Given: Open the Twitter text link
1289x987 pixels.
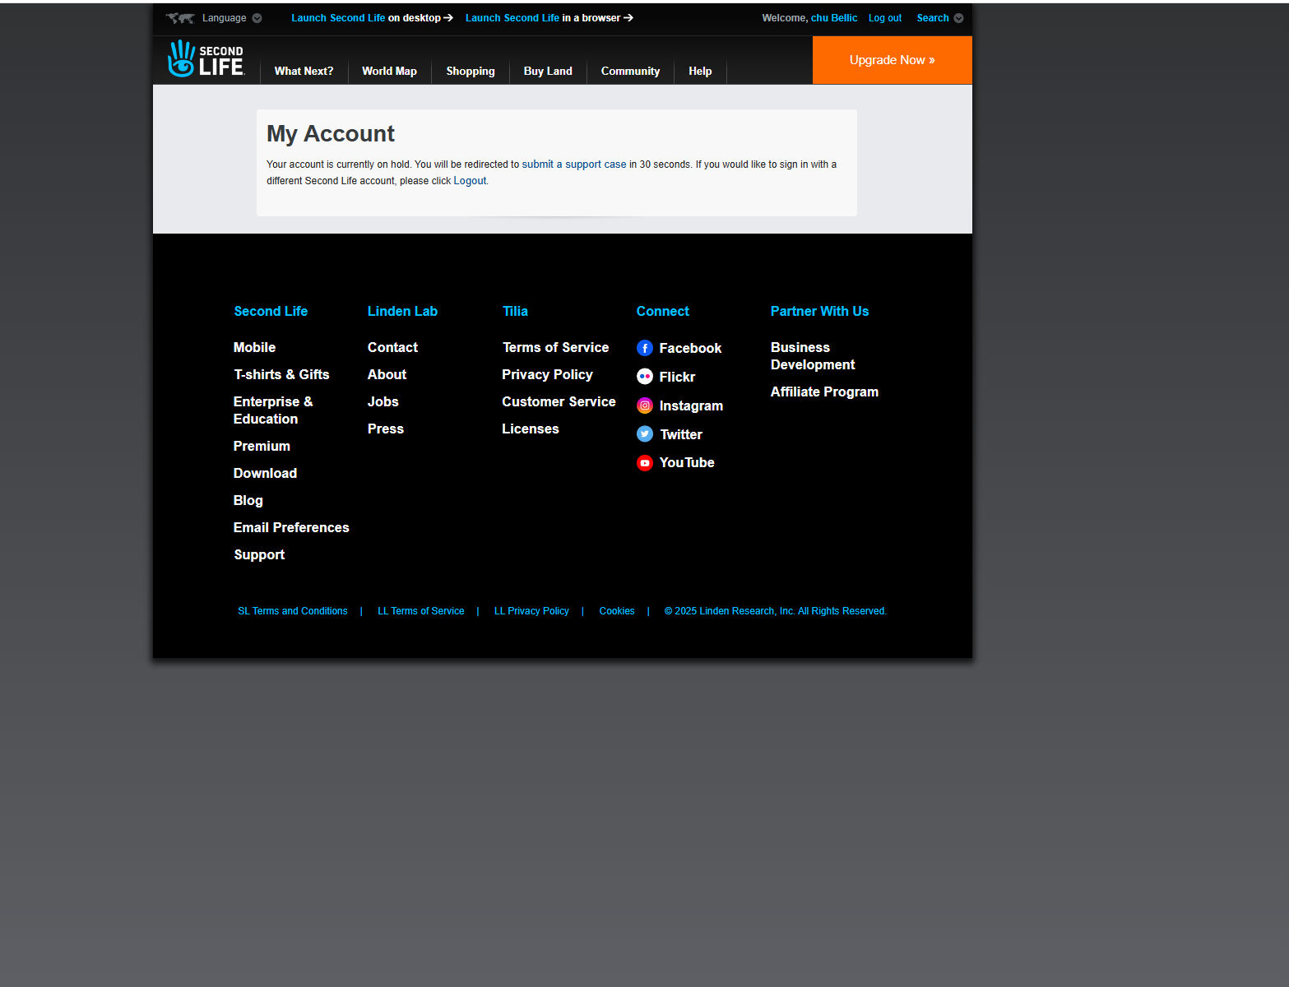Looking at the screenshot, I should tap(681, 435).
